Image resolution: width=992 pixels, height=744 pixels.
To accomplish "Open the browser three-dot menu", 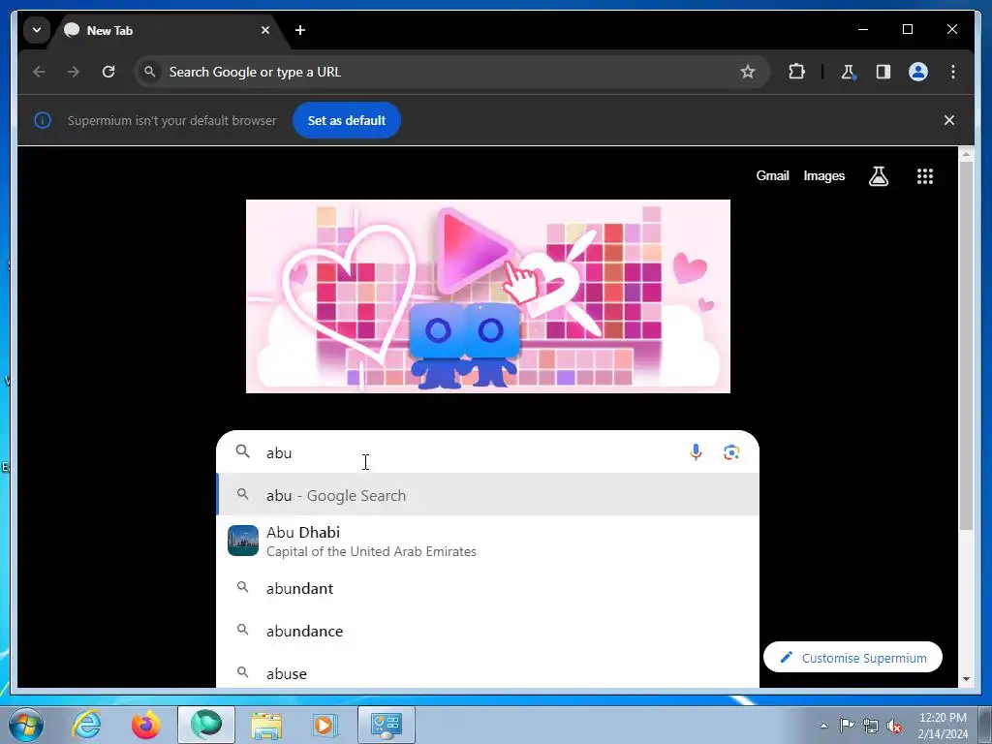I will click(x=953, y=72).
